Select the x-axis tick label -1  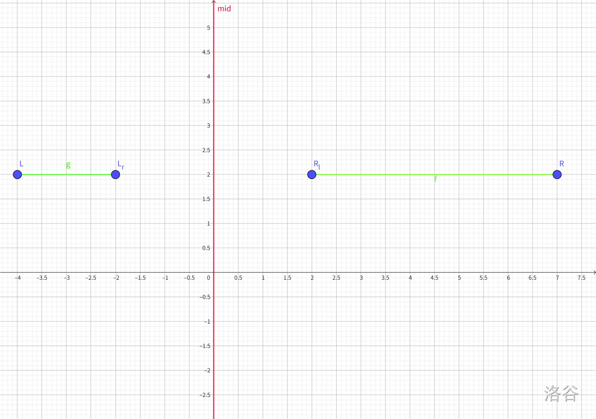pyautogui.click(x=165, y=278)
